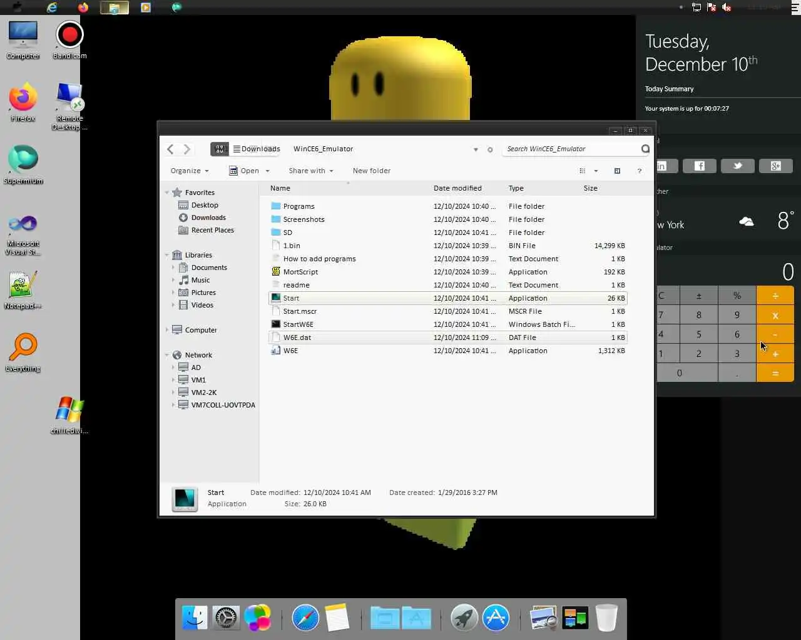Click calculator percent key
801x640 pixels.
[737, 296]
